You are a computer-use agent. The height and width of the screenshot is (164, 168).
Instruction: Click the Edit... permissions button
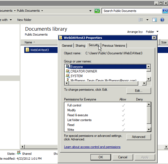tap(139, 91)
